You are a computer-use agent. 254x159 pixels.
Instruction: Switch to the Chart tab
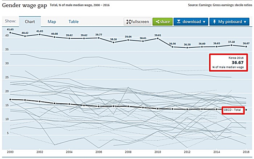pos(30,22)
